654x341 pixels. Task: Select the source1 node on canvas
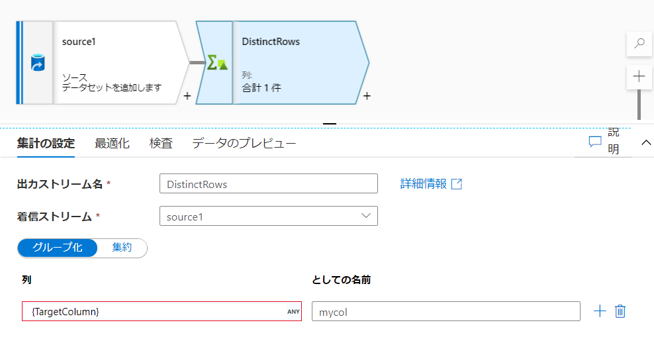tap(102, 63)
